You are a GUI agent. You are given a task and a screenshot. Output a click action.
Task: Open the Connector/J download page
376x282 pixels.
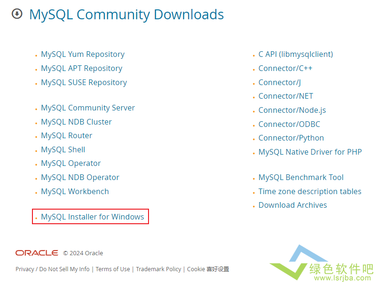280,83
